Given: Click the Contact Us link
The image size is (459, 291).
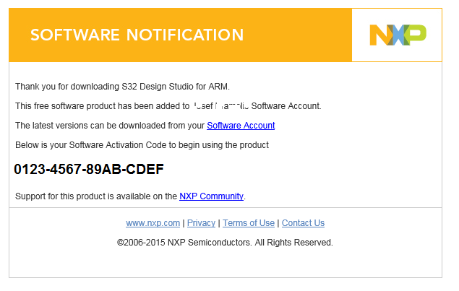Looking at the screenshot, I should tap(303, 223).
